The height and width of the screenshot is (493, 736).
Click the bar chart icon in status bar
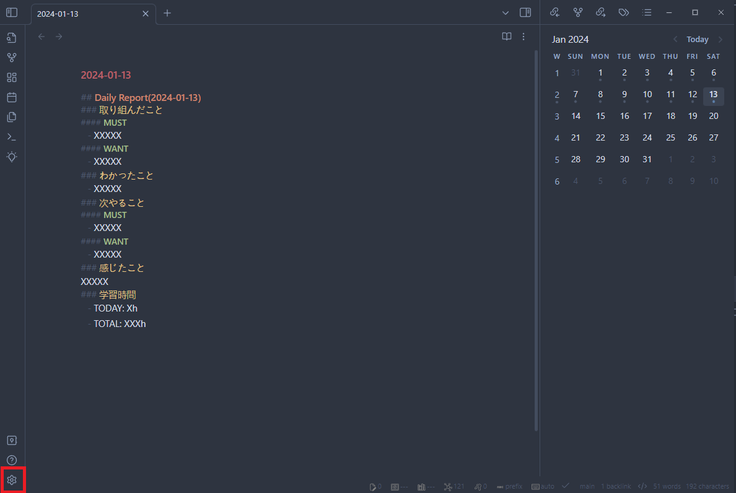426,486
